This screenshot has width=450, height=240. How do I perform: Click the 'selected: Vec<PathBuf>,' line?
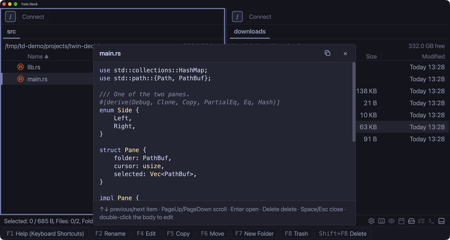pyautogui.click(x=155, y=174)
